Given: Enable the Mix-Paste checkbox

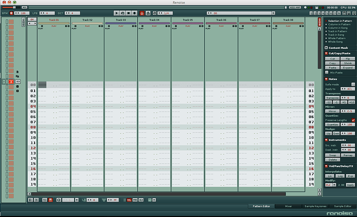Looking at the screenshot, I should click(327, 72).
